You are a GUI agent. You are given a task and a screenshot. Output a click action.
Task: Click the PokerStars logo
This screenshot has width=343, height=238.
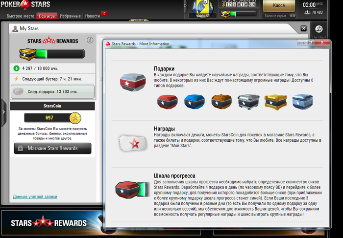tap(25, 4)
